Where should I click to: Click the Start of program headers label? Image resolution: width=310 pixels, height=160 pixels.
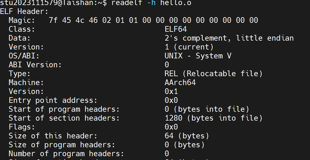(64, 109)
